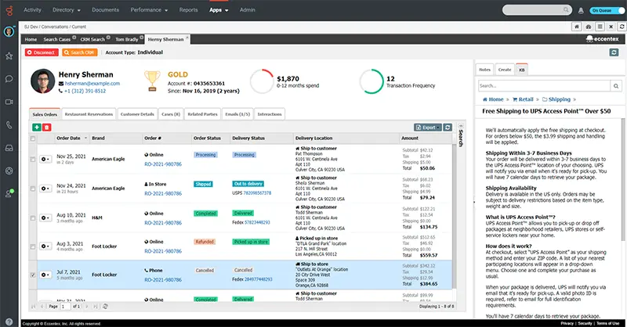
Task: Close the Henry Sherman tab
Action: (187, 38)
